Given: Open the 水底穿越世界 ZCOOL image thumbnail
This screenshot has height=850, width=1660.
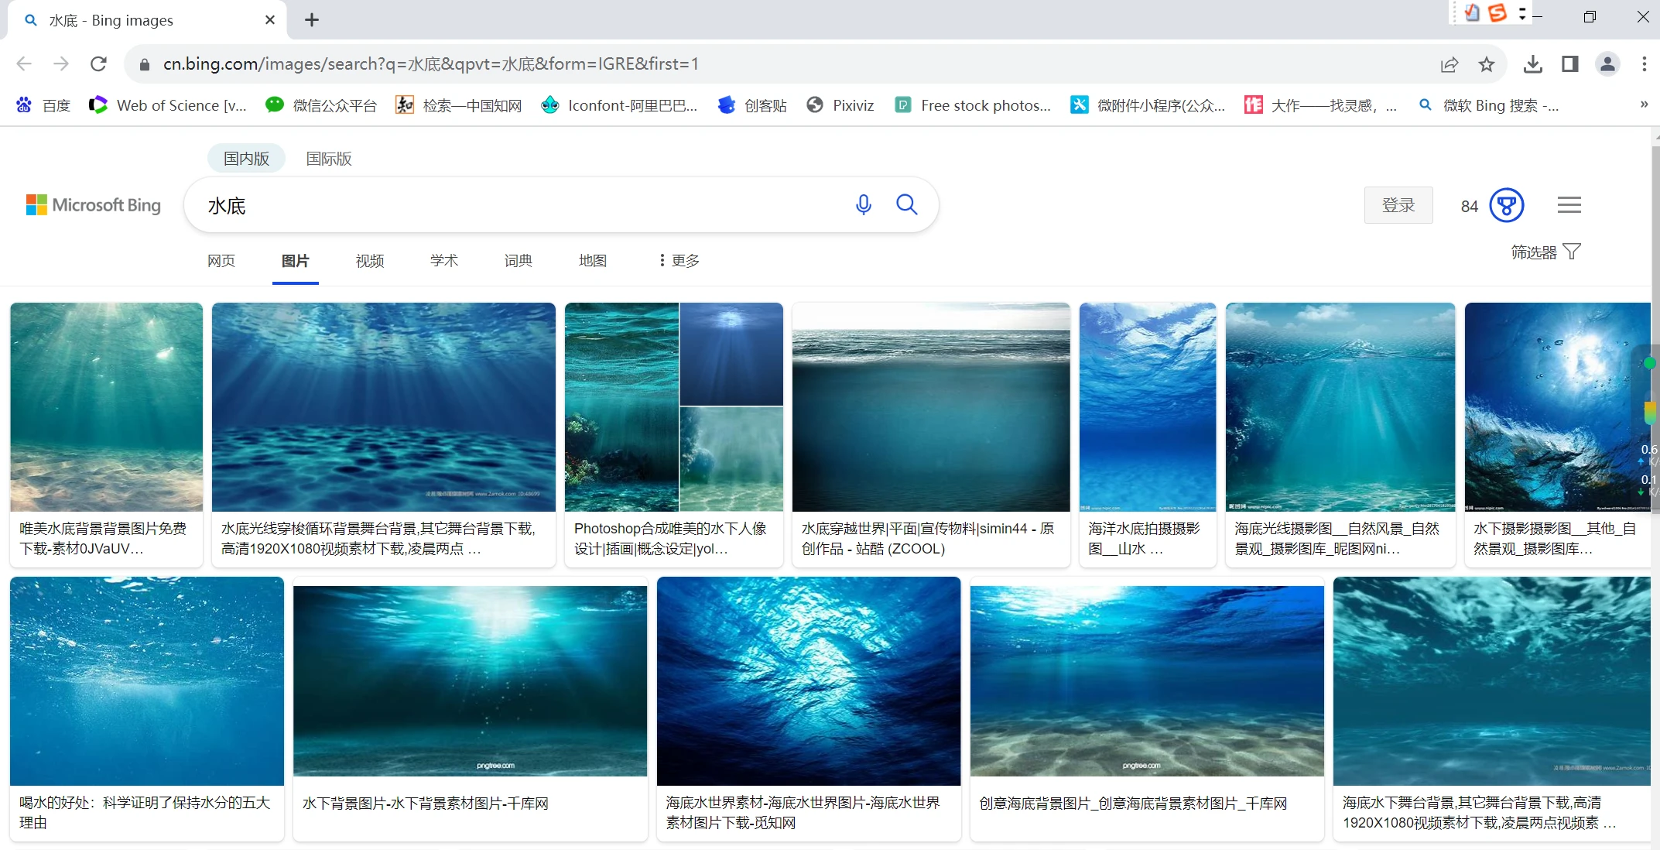Looking at the screenshot, I should [931, 407].
